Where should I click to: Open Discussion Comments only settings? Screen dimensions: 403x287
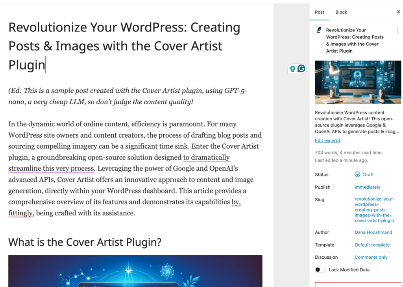371,257
